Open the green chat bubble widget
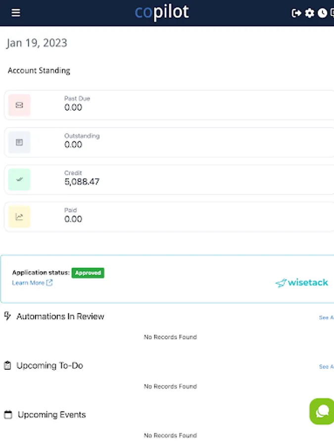 [x=321, y=411]
